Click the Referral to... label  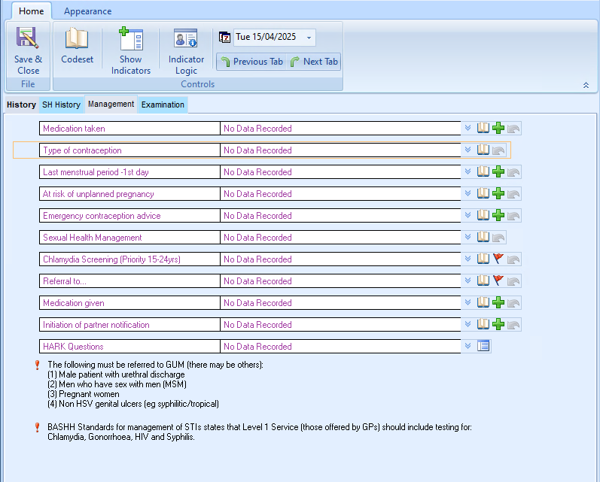pyautogui.click(x=65, y=281)
